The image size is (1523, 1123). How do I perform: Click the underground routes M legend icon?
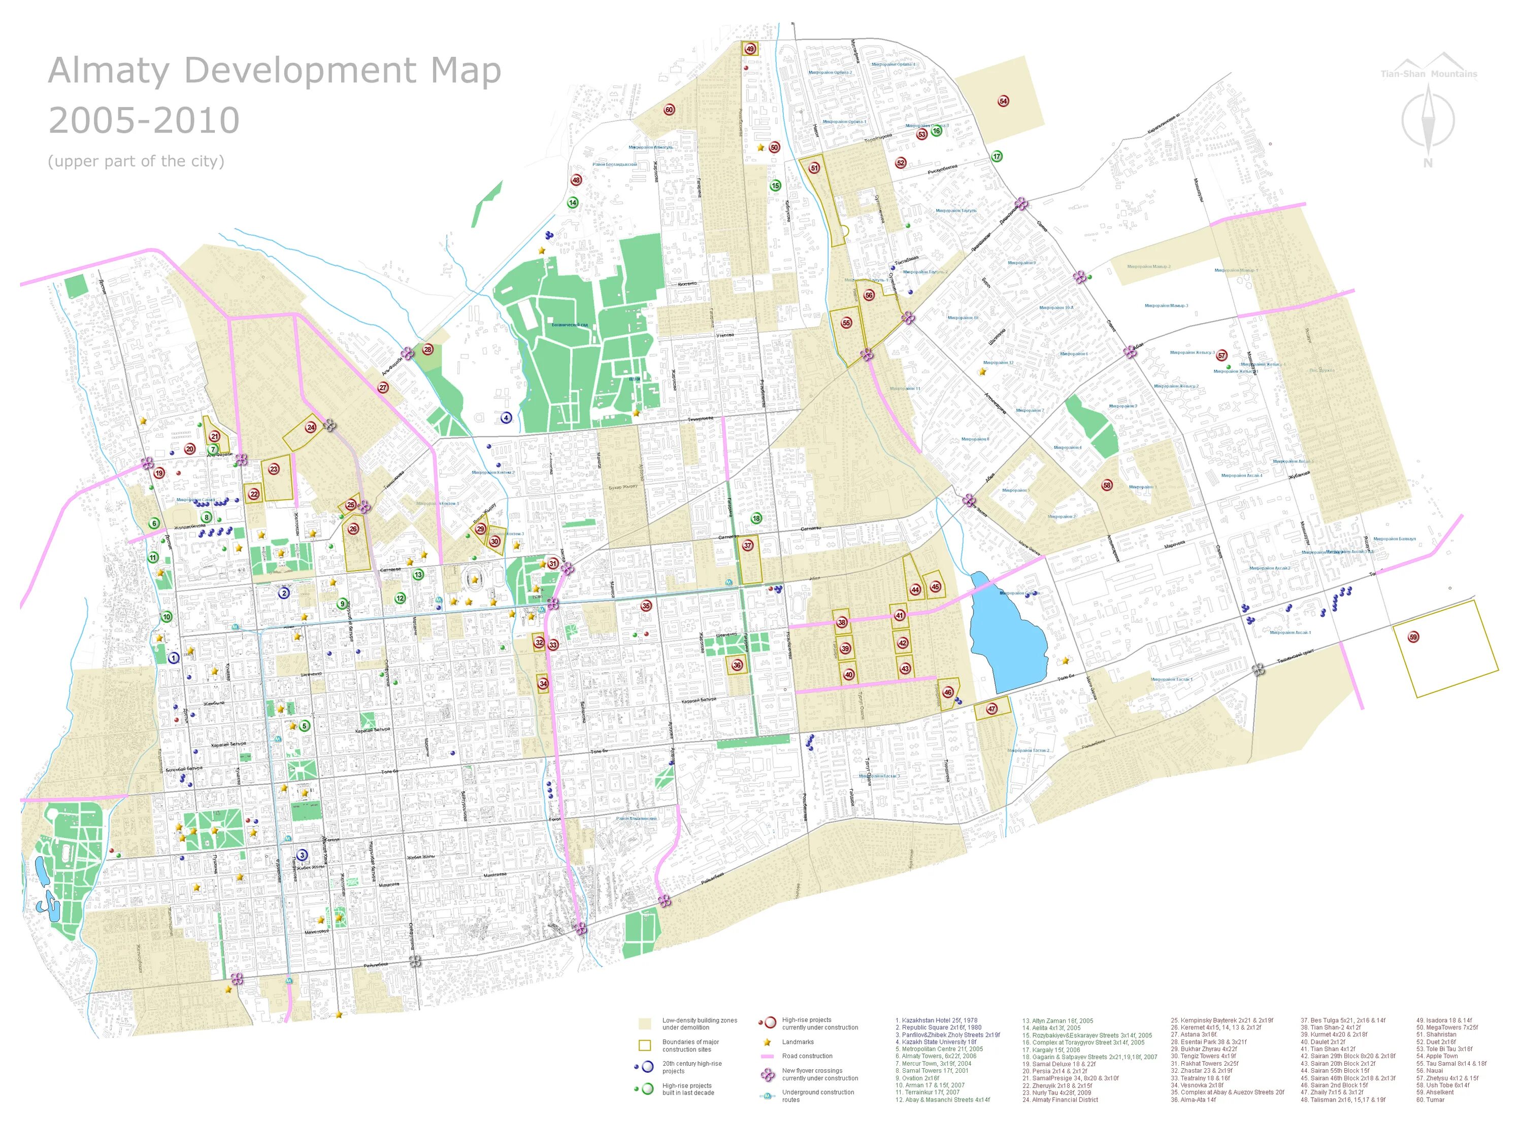click(767, 1096)
